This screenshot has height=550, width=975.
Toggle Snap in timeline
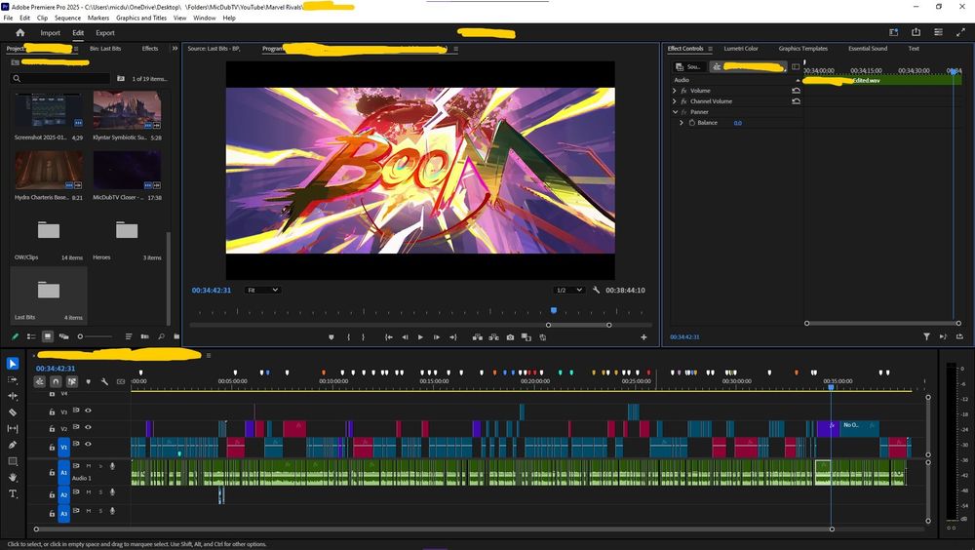point(56,381)
